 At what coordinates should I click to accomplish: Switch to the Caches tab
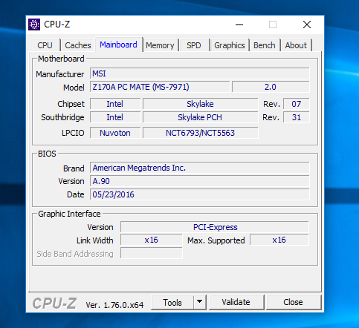click(x=78, y=45)
